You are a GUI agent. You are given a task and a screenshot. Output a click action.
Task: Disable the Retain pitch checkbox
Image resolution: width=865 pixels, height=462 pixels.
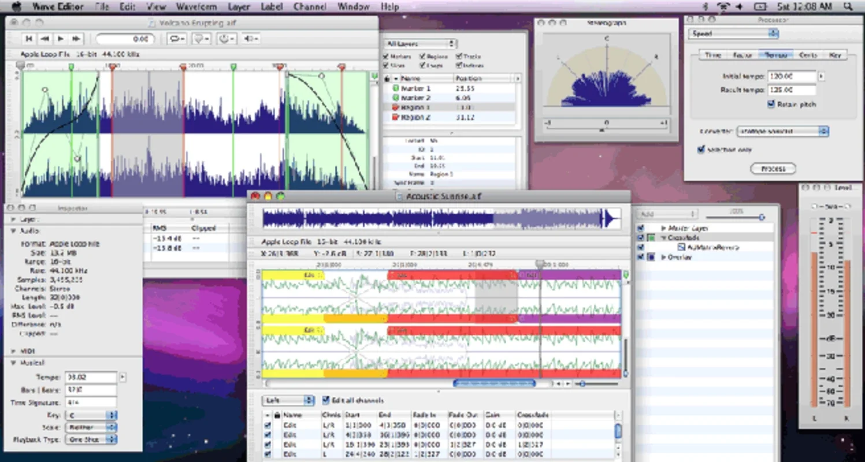click(771, 105)
